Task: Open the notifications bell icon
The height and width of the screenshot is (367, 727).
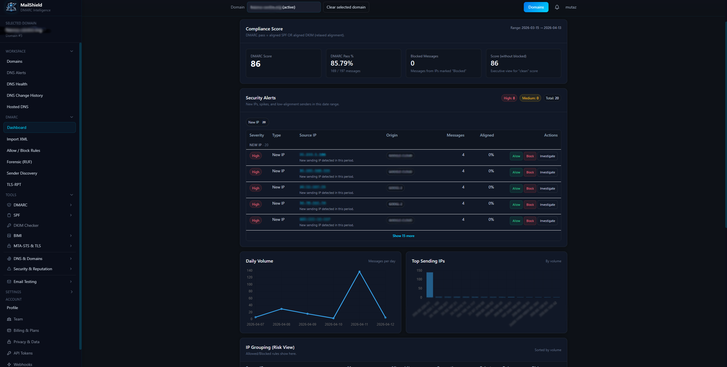Action: point(557,7)
